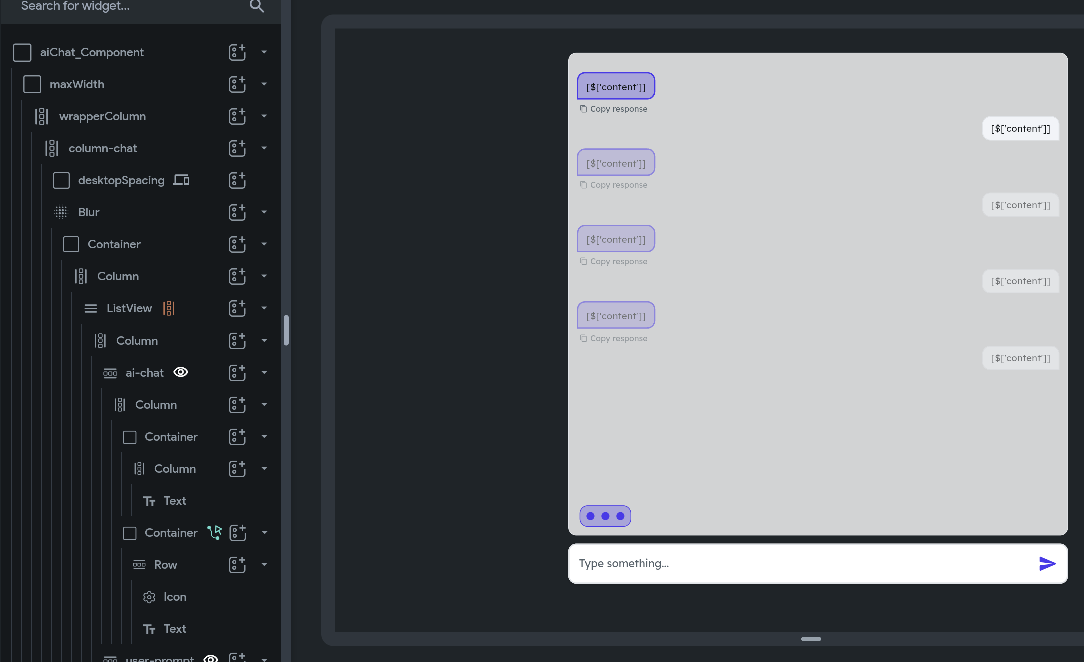Click action flow icon on Container
1084x662 pixels.
click(215, 532)
